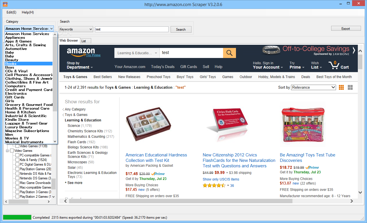Toggle the Video Games parent checkbox

(12, 151)
